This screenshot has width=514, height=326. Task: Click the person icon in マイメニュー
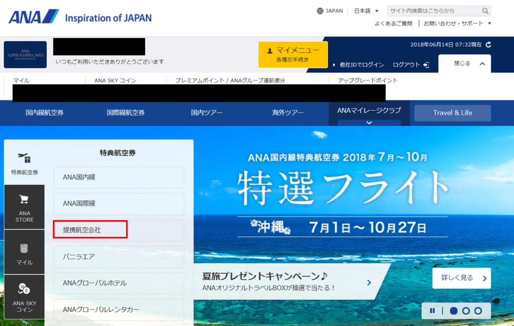(x=270, y=51)
